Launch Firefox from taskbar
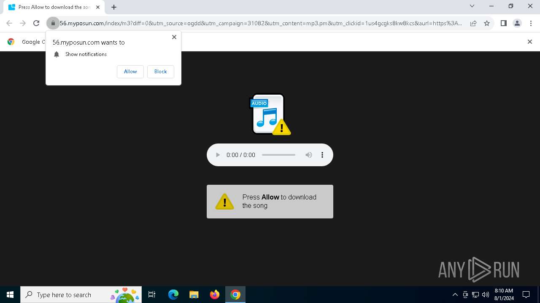This screenshot has height=303, width=540. pos(215,295)
